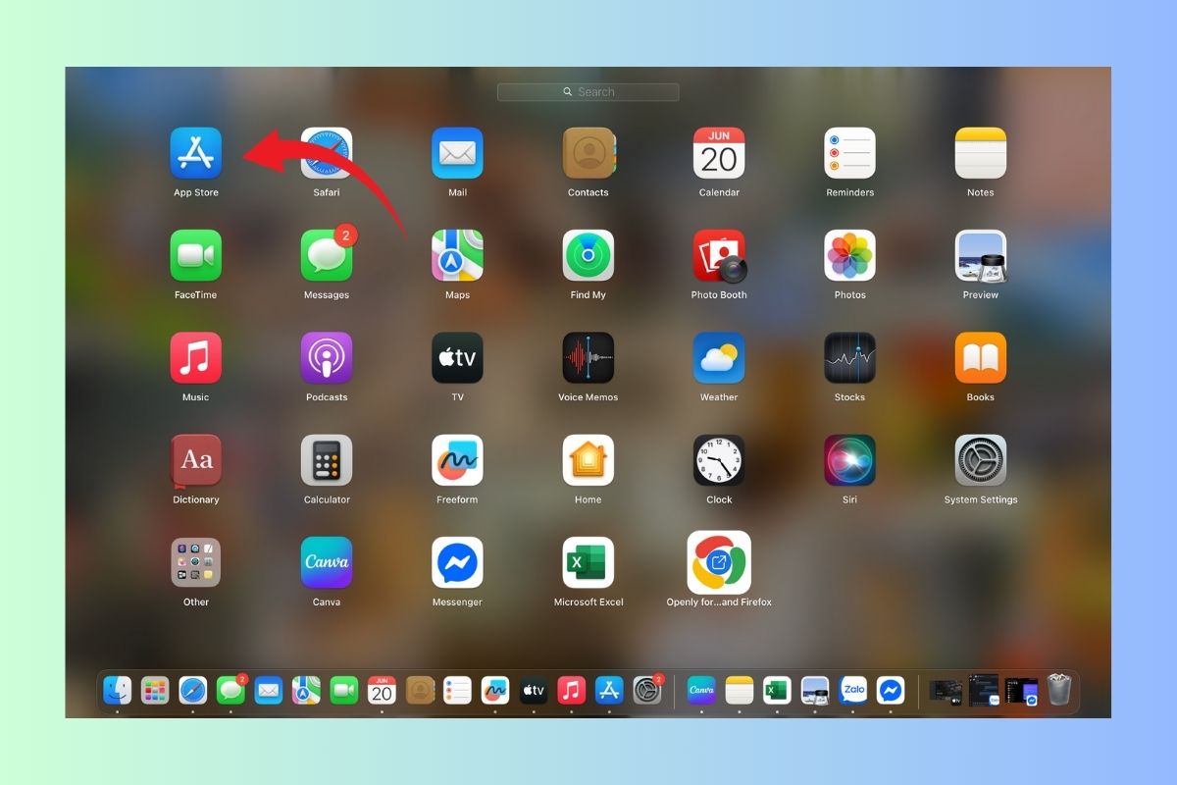Switch to Excel in the Dock
The height and width of the screenshot is (785, 1177).
pyautogui.click(x=777, y=690)
